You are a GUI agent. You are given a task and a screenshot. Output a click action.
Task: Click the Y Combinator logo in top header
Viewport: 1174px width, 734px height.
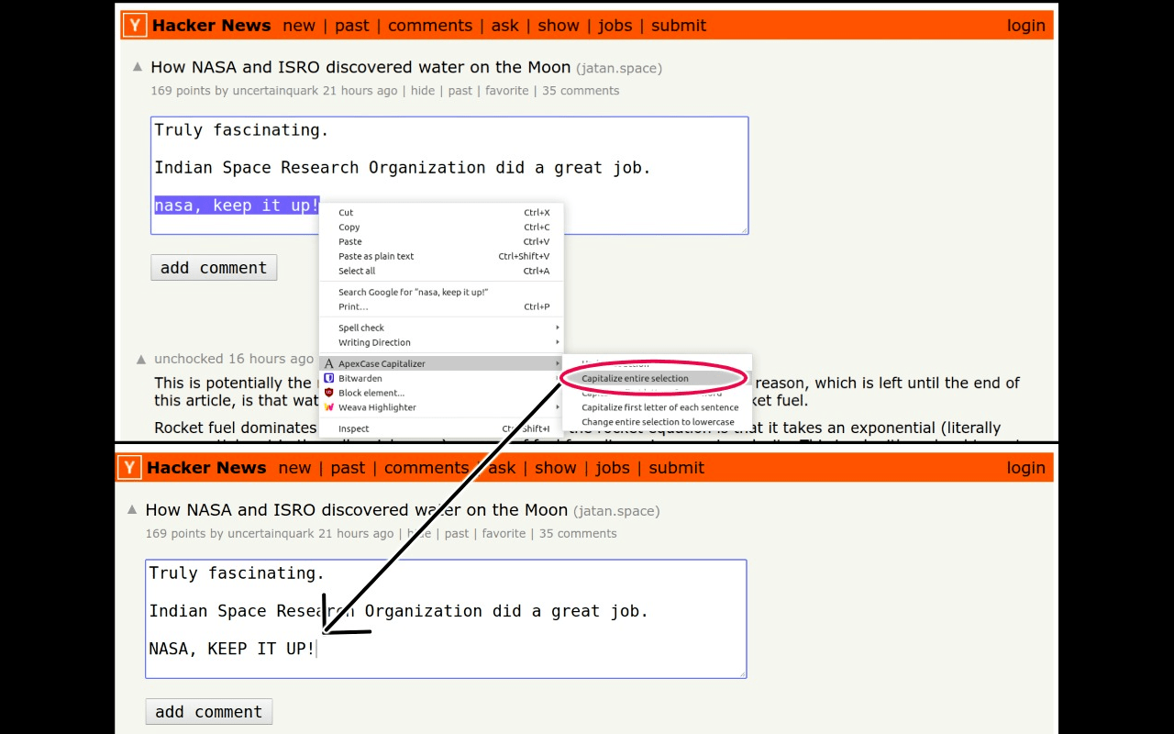coord(135,26)
